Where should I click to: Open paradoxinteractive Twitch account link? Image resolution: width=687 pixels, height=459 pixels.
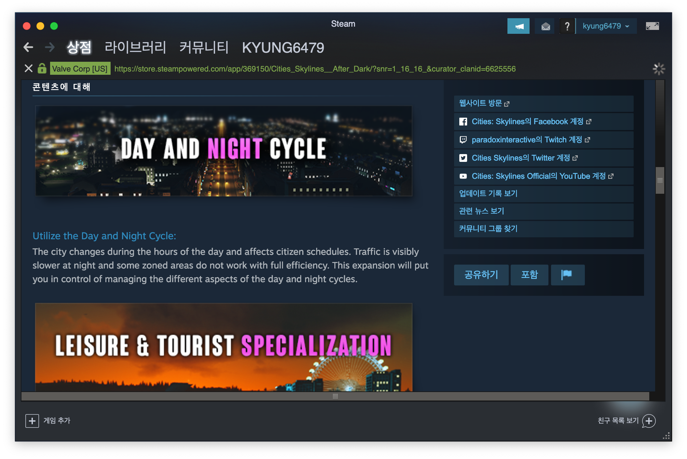(544, 140)
